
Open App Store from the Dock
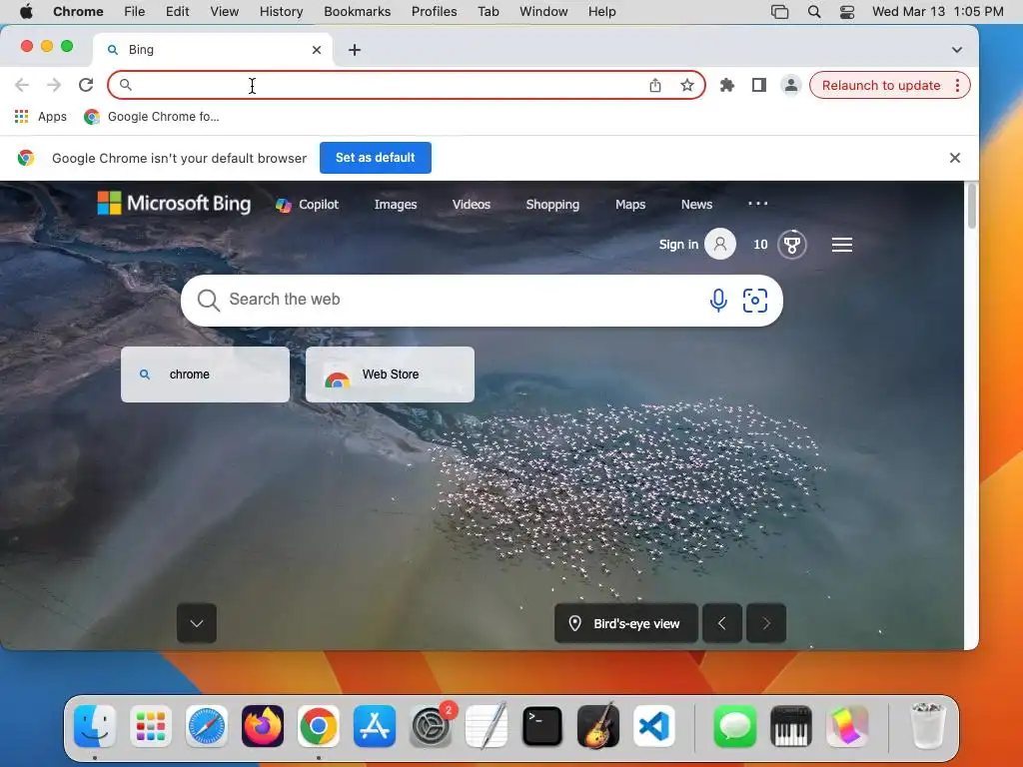point(375,726)
